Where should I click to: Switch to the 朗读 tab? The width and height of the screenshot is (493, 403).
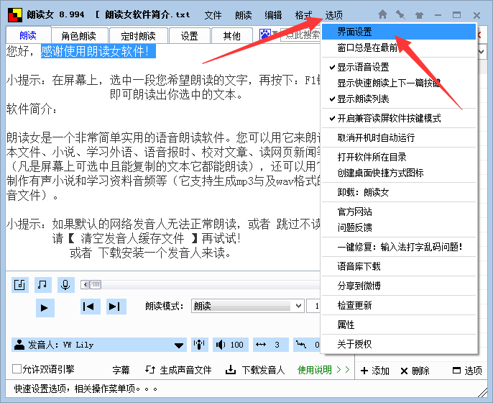28,35
